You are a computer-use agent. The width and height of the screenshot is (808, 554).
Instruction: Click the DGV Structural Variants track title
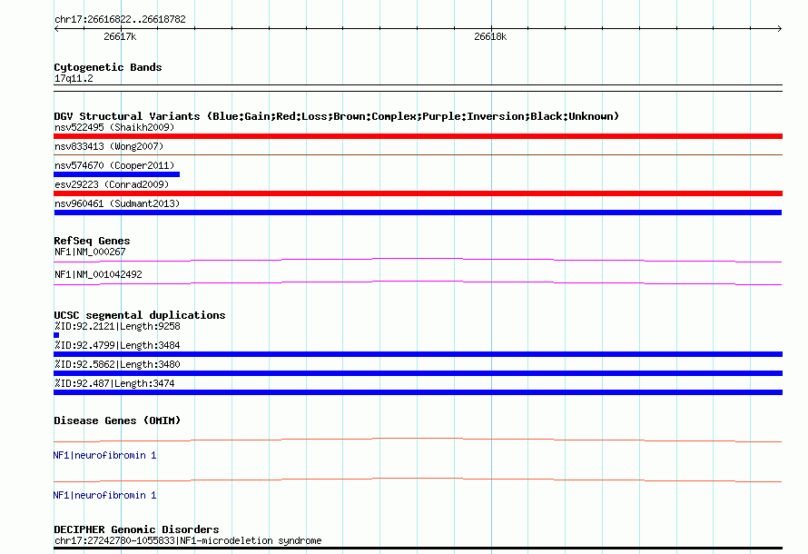click(x=337, y=116)
